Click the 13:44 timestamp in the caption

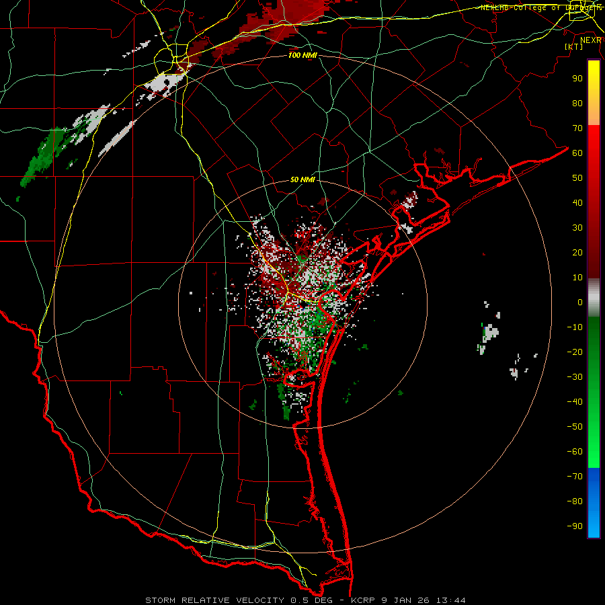(451, 600)
